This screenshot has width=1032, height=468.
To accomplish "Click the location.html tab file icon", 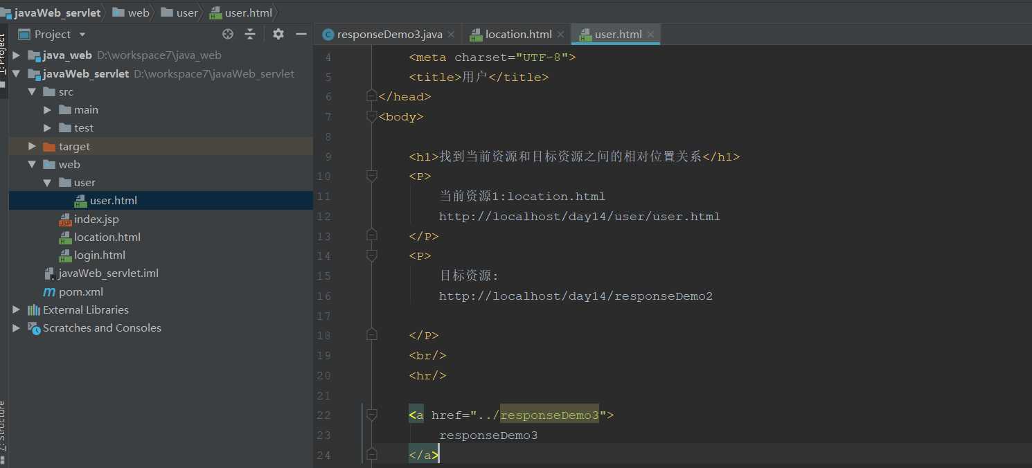I will coord(476,35).
